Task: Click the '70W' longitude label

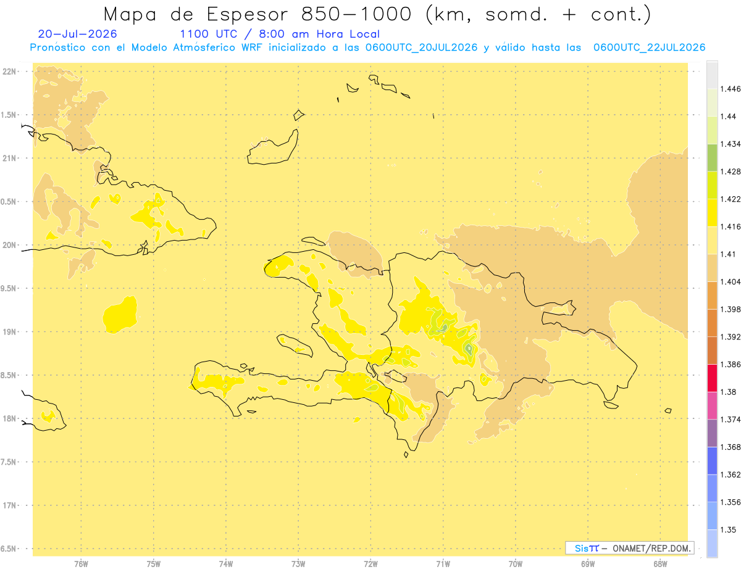Action: tap(515, 563)
